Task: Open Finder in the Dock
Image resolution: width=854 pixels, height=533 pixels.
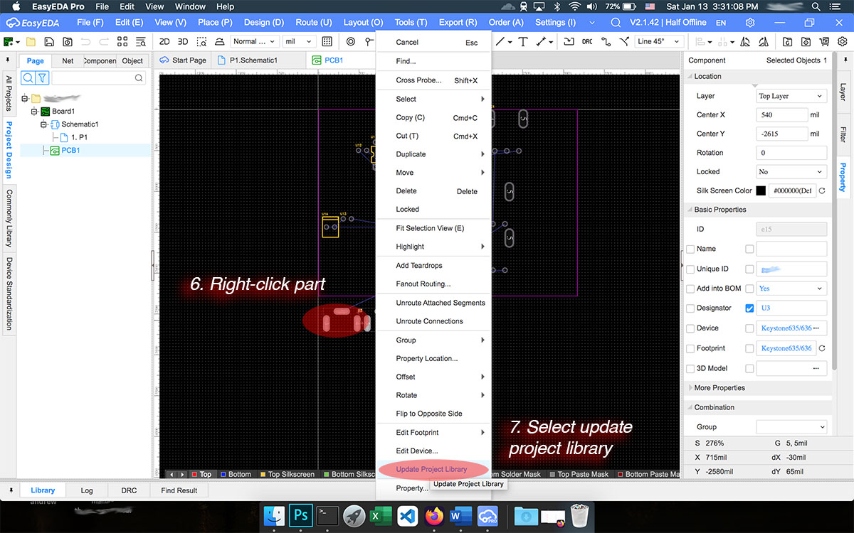Action: click(x=273, y=515)
